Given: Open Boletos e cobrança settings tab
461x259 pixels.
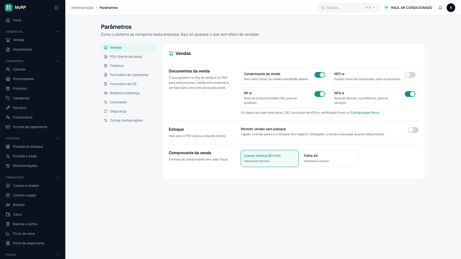Looking at the screenshot, I should 128,93.
